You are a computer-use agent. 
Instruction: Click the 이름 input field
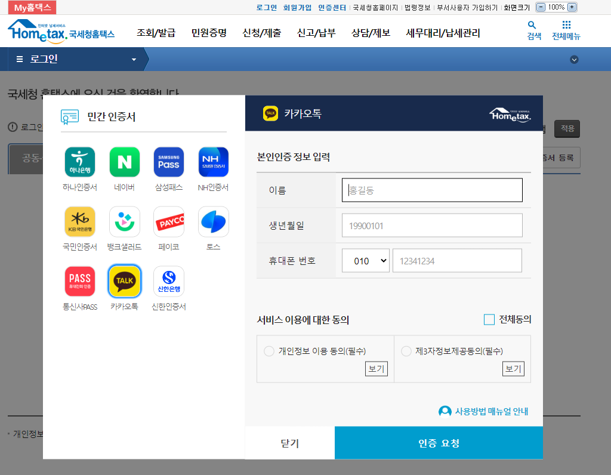[x=431, y=189]
